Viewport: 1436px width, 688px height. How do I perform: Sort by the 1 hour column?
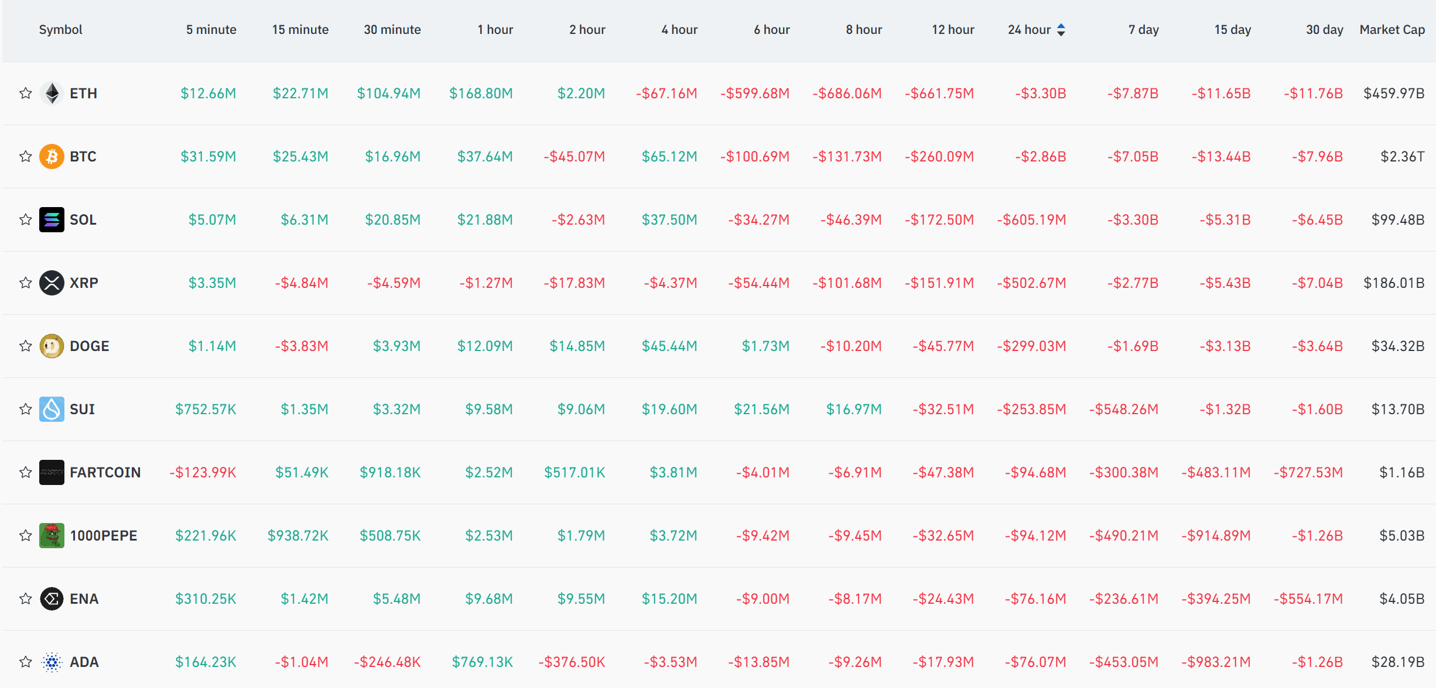point(495,30)
